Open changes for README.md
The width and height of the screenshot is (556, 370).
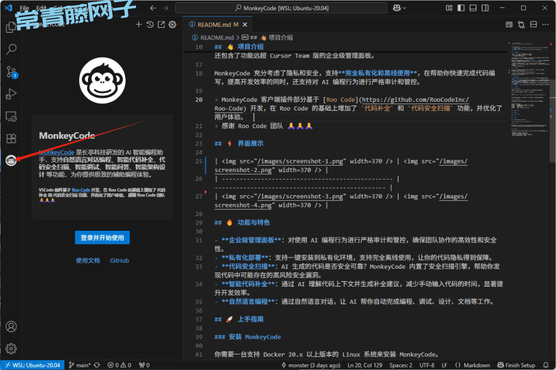pyautogui.click(x=521, y=25)
